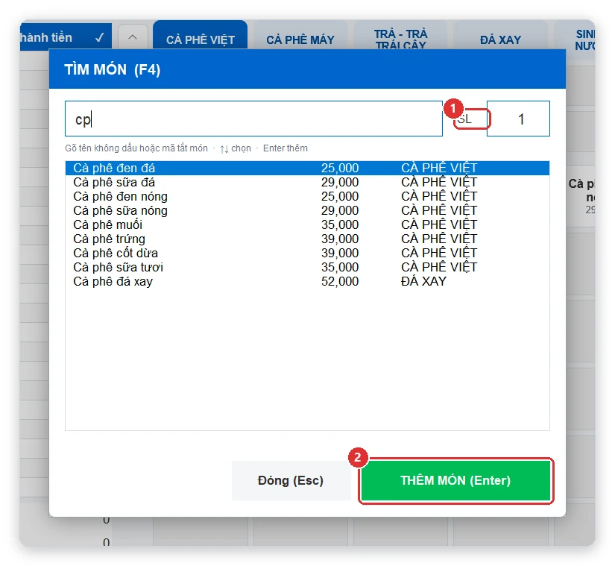Click the ĐÁ XAY category cell in results
This screenshot has width=615, height=566.
[x=423, y=281]
